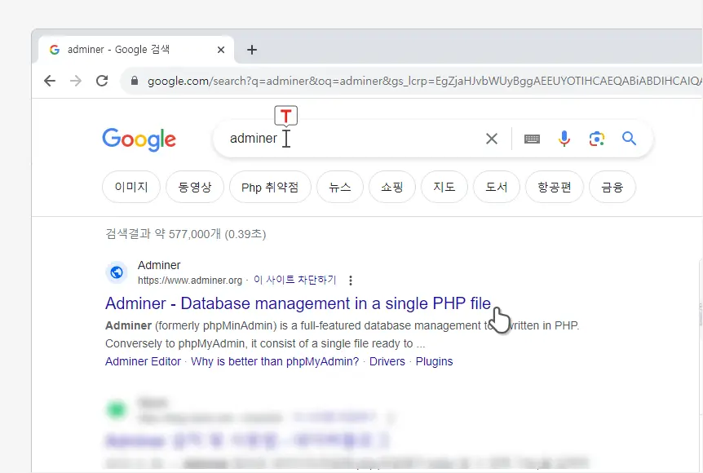This screenshot has height=473, width=703.
Task: Reload the current page
Action: 102,81
